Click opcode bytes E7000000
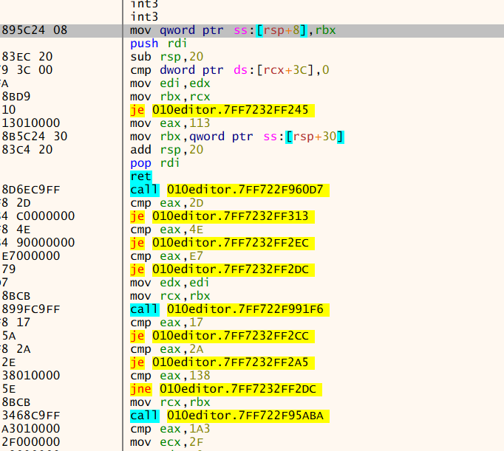 (31, 256)
